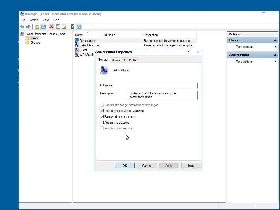Click the Administrator user icon in list

click(77, 40)
